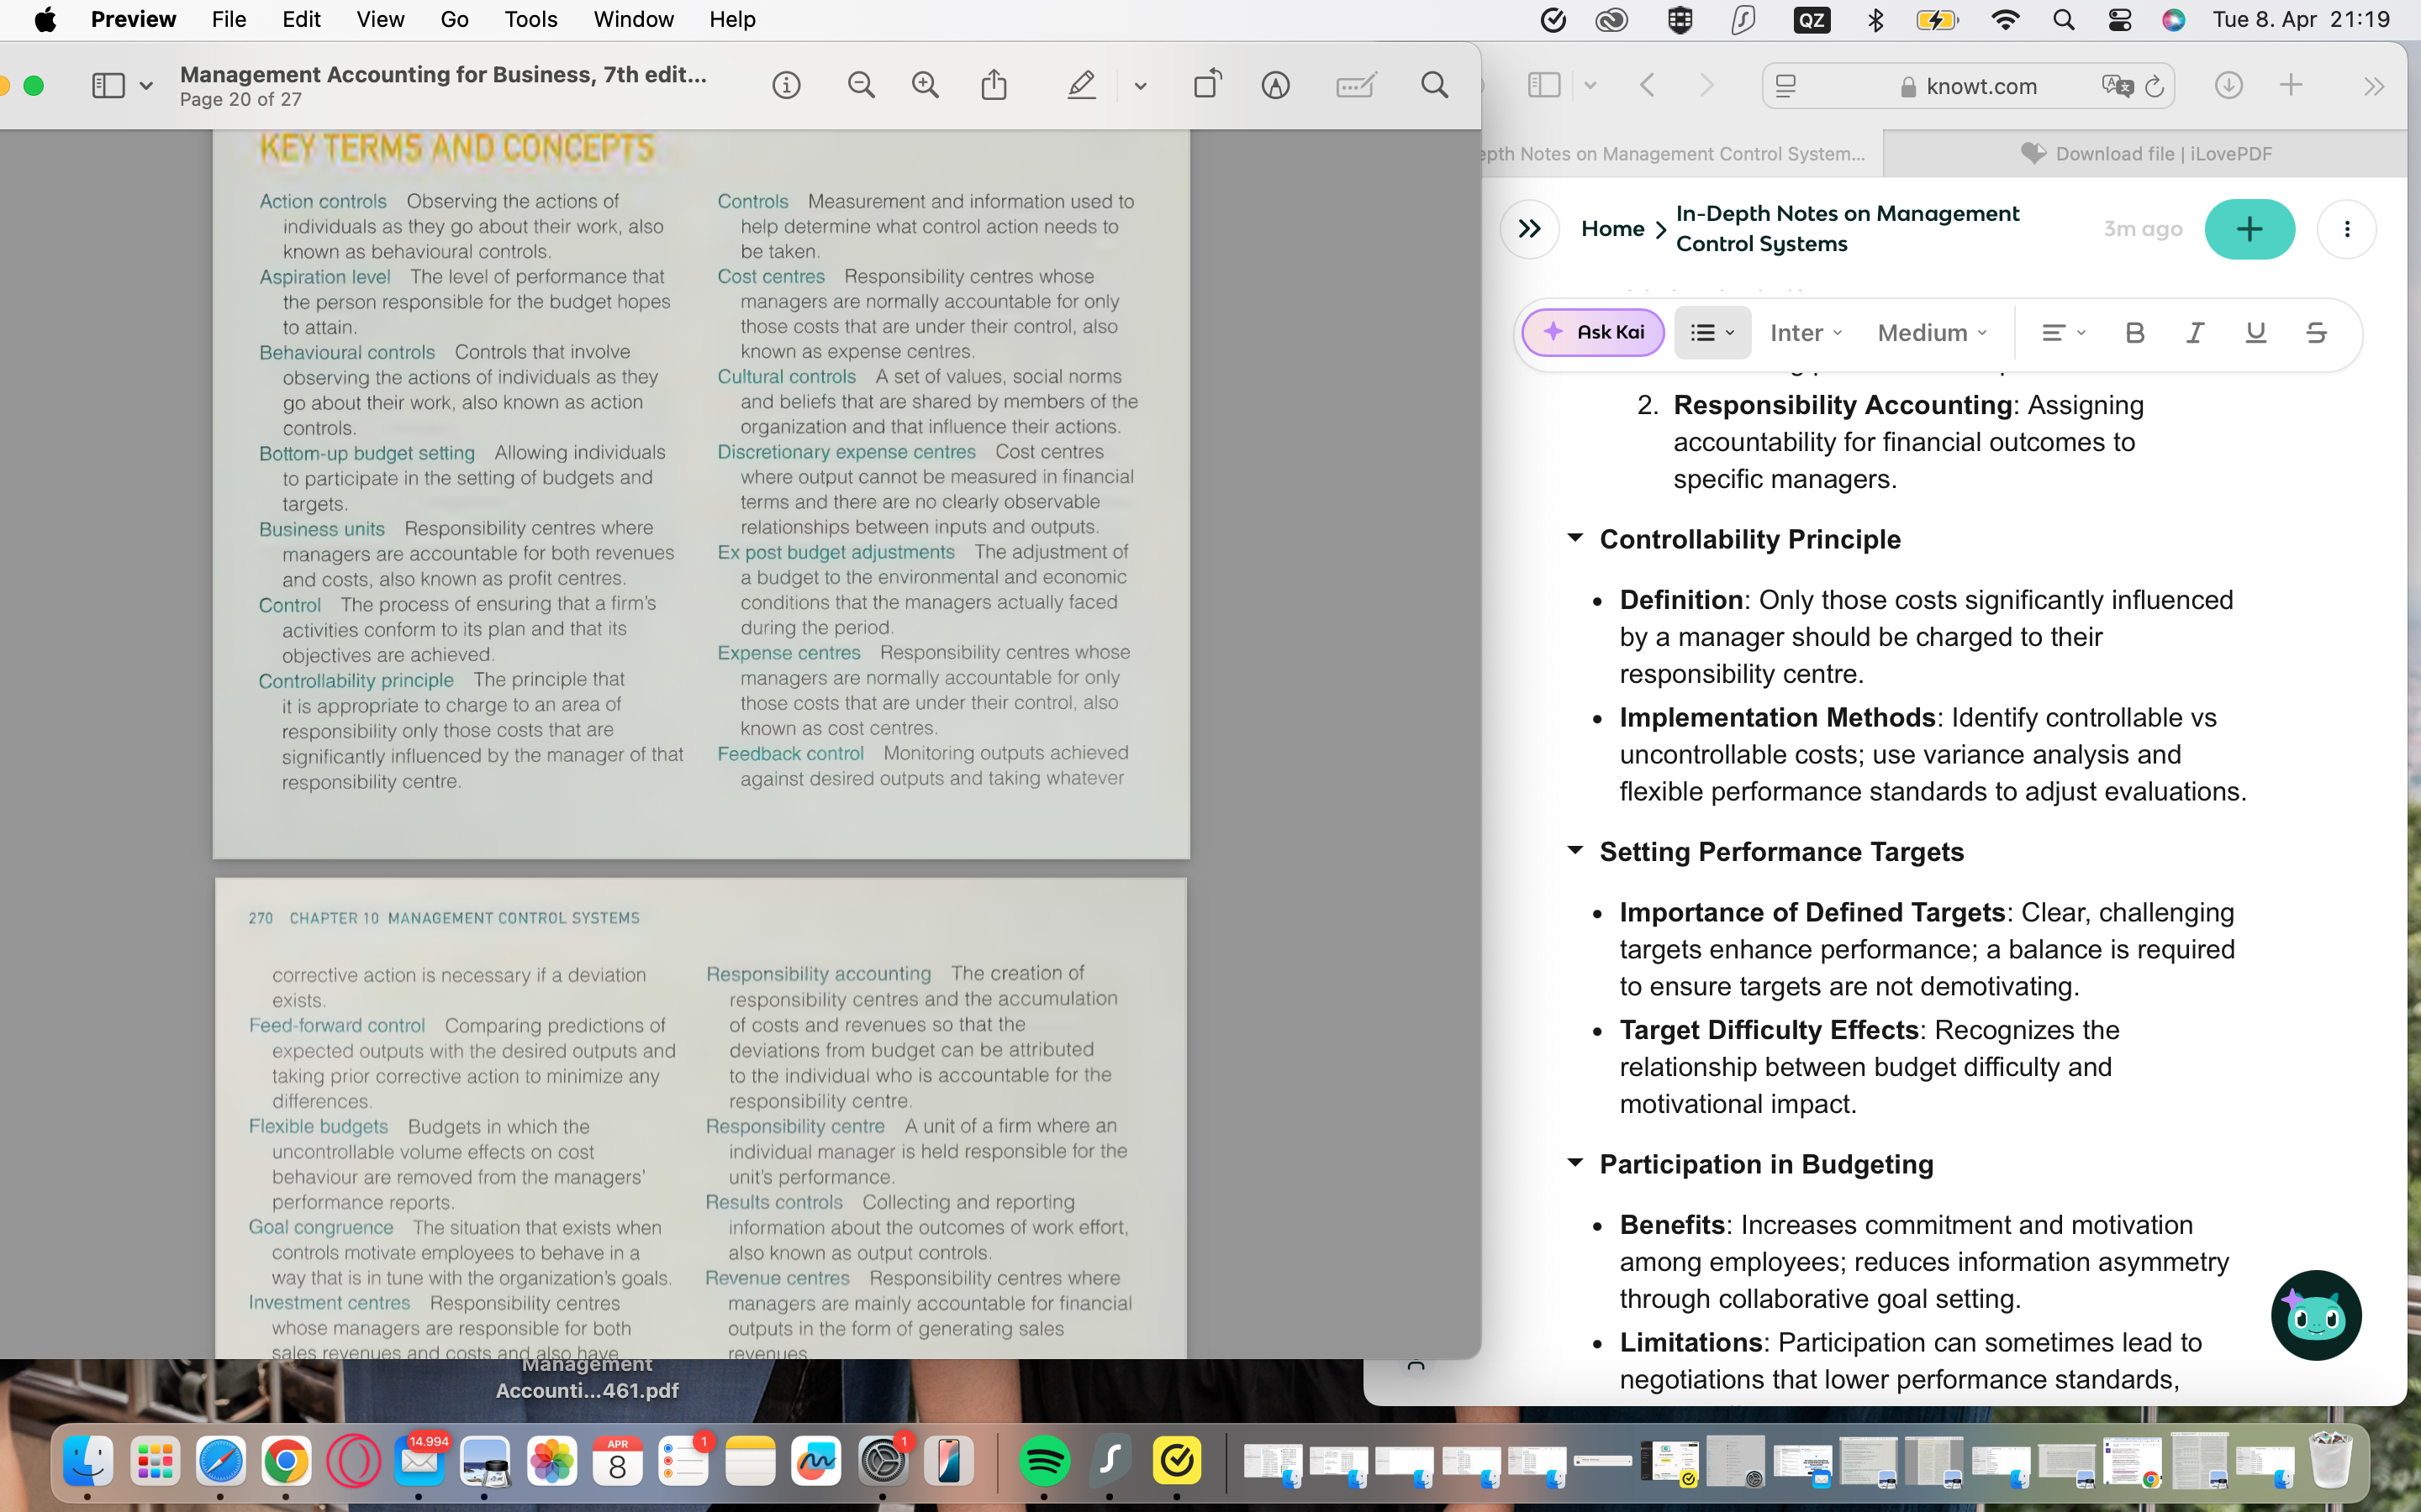Click the knowt.com address bar

[1979, 87]
